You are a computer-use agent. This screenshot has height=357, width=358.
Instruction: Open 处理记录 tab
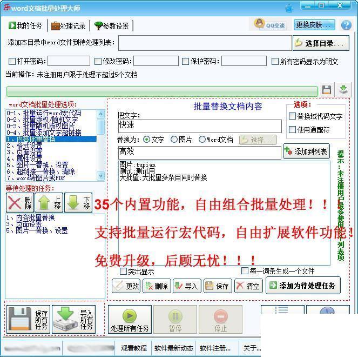click(x=68, y=25)
